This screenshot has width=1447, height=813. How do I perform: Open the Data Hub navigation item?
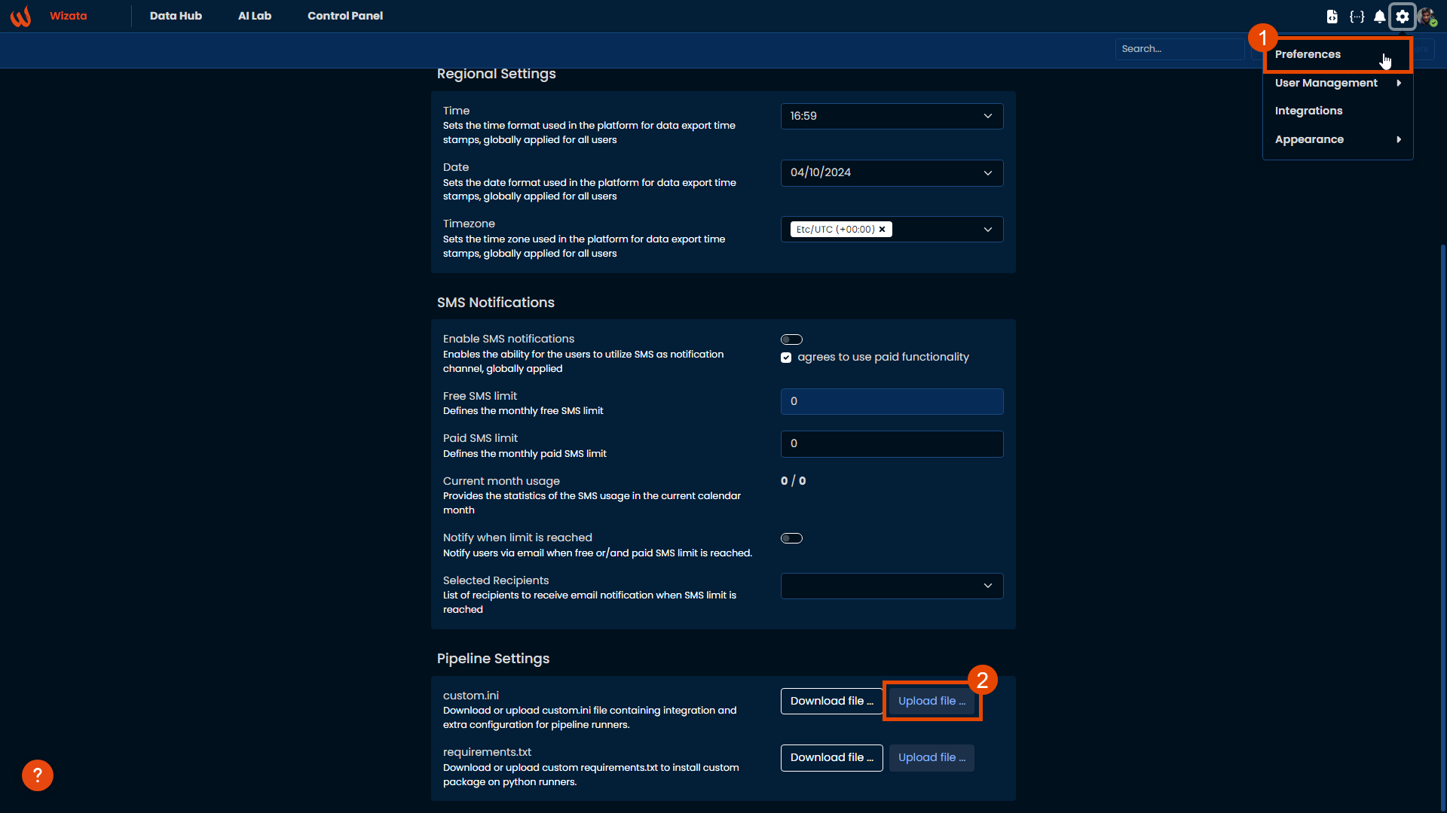176,16
